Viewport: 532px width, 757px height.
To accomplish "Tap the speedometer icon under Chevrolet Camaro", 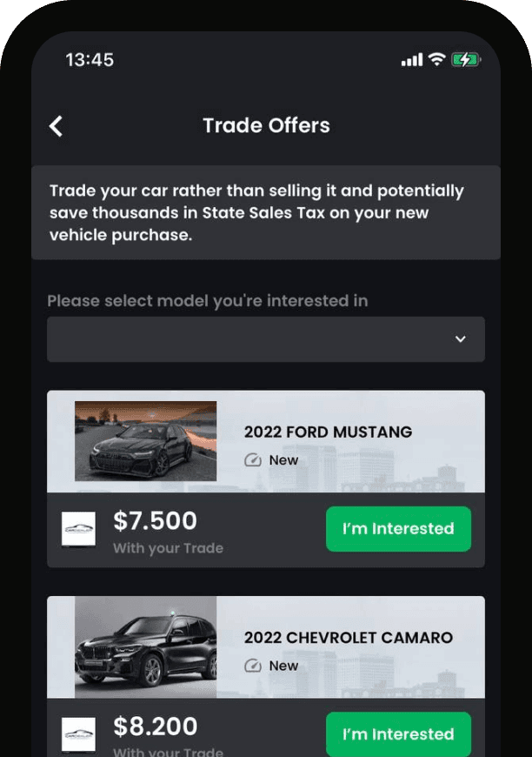I will coord(253,666).
